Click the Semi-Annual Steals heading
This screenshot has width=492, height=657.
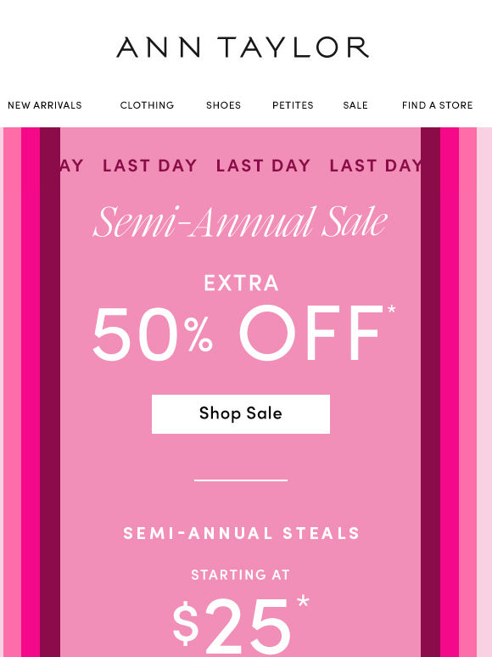241,533
